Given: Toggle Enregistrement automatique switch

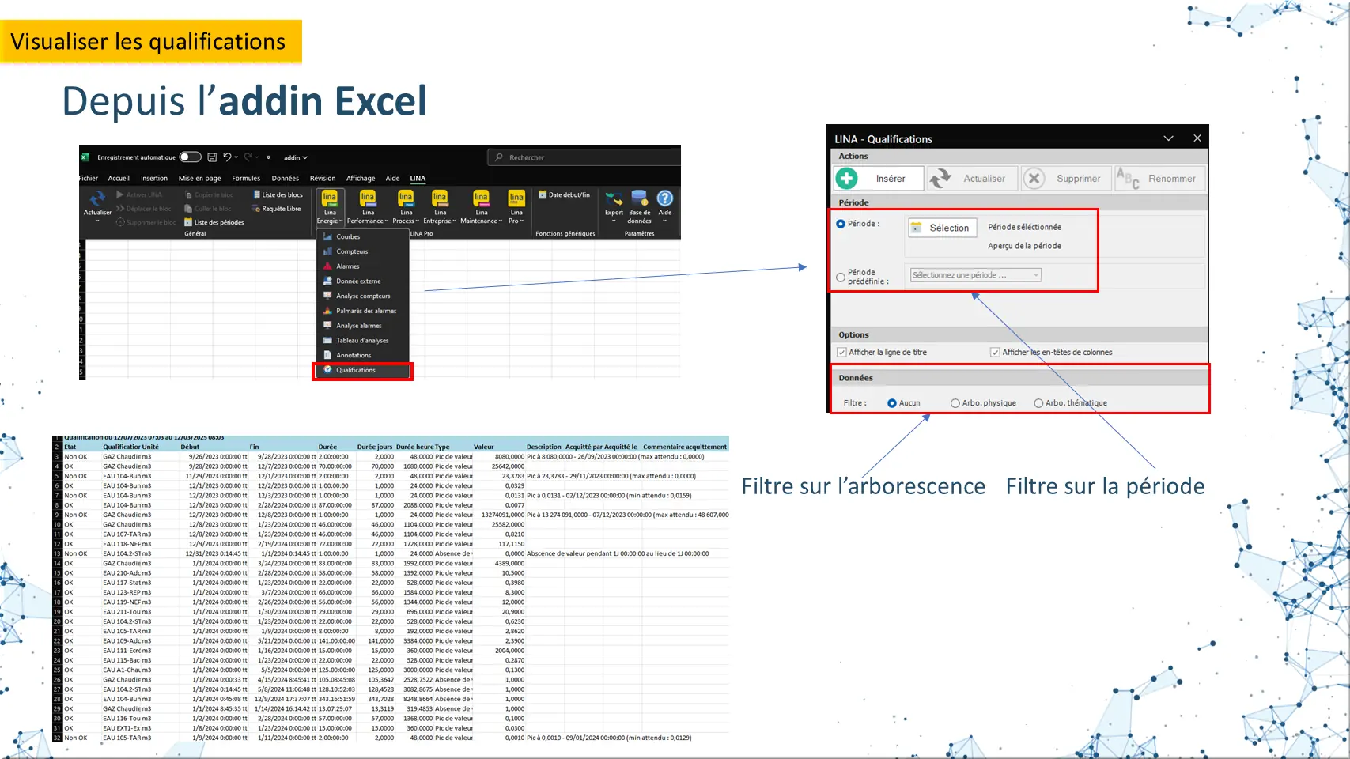Looking at the screenshot, I should click(190, 157).
